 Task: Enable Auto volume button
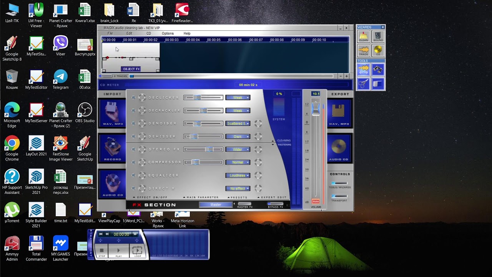click(316, 202)
